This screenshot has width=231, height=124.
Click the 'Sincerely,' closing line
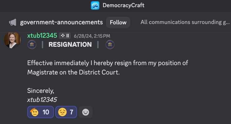click(x=41, y=91)
